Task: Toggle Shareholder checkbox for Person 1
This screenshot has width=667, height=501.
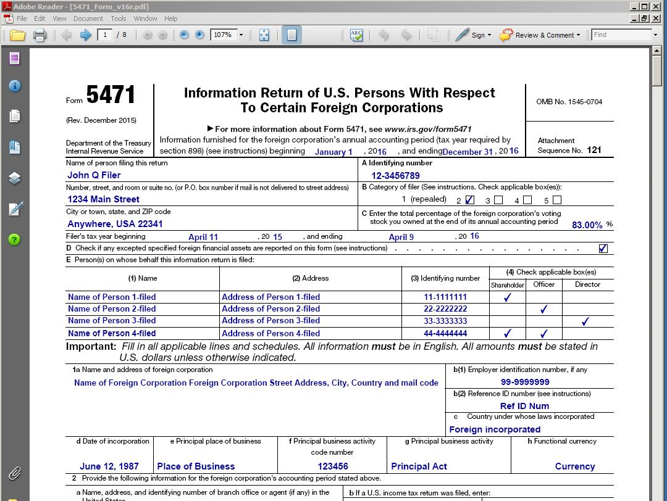Action: tap(508, 297)
